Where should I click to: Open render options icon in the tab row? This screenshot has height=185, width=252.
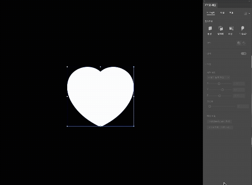(x=245, y=14)
